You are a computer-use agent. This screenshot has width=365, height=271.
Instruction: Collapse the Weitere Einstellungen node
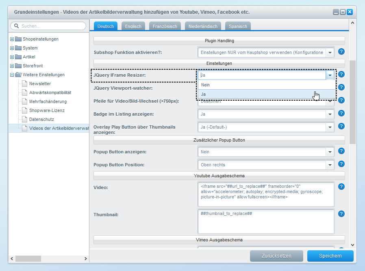[x=12, y=75]
